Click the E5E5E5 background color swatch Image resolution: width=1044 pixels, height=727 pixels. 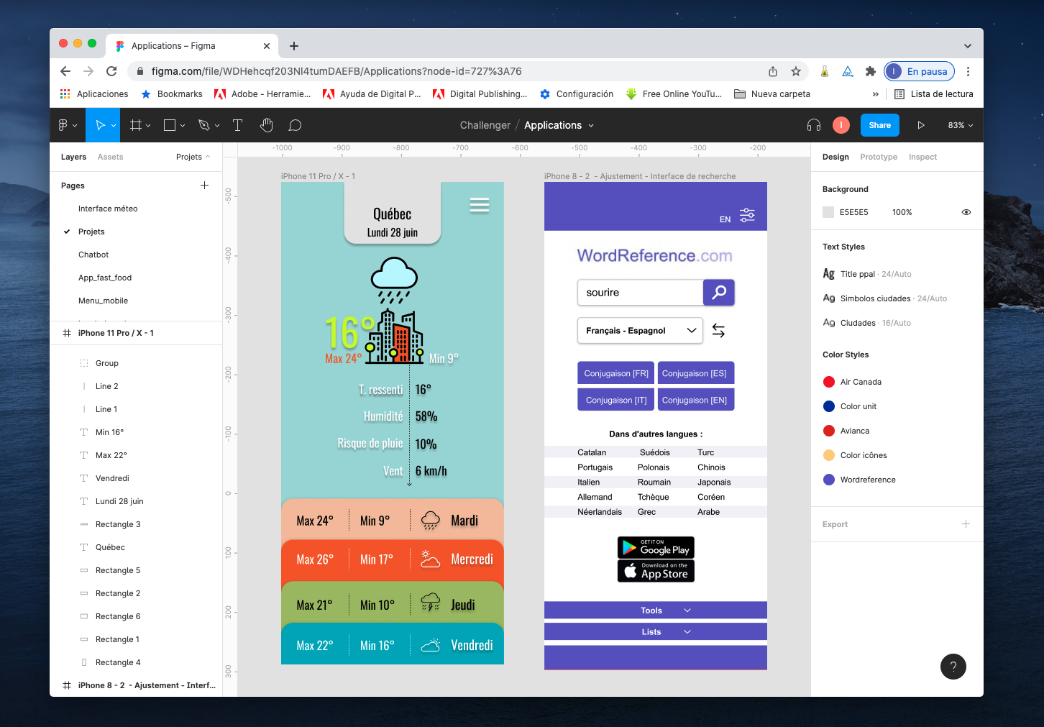pyautogui.click(x=828, y=212)
